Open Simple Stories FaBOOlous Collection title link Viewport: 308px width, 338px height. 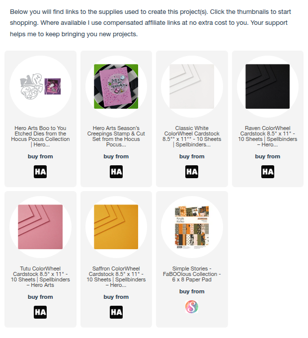192,274
